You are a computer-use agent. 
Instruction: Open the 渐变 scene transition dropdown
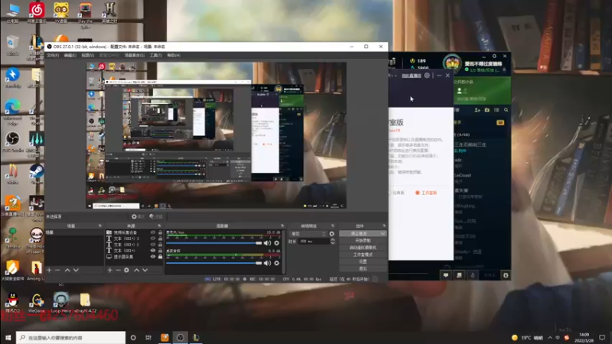pos(308,234)
